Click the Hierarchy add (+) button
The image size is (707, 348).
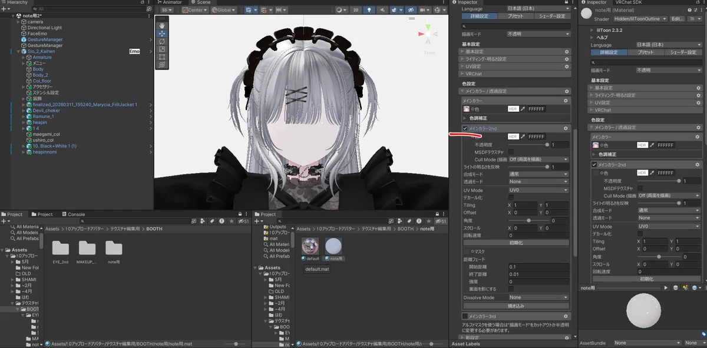(x=5, y=9)
